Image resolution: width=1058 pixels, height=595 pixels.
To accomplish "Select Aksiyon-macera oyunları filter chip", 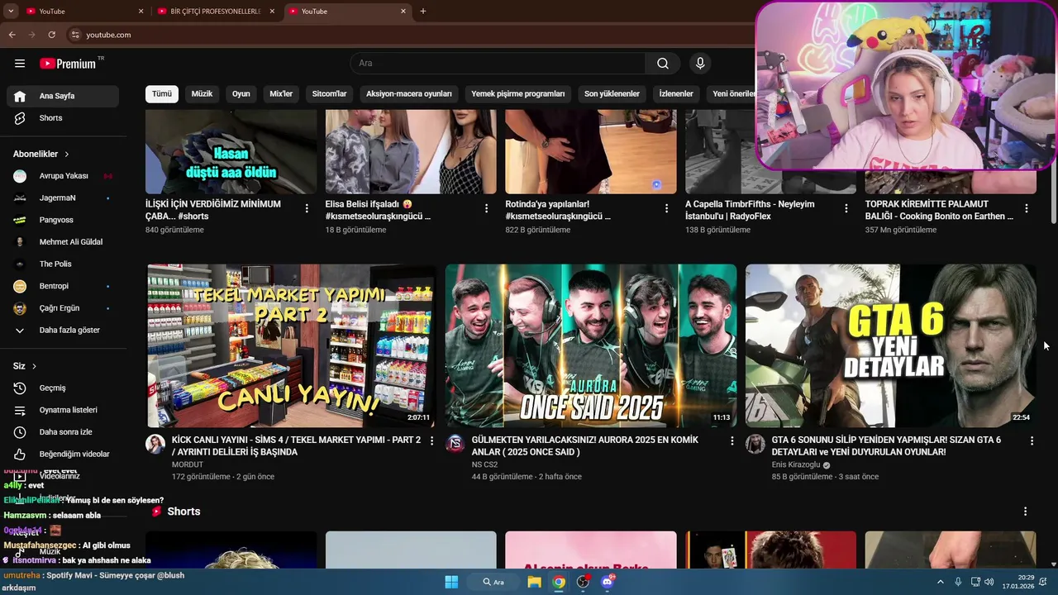I will click(409, 94).
